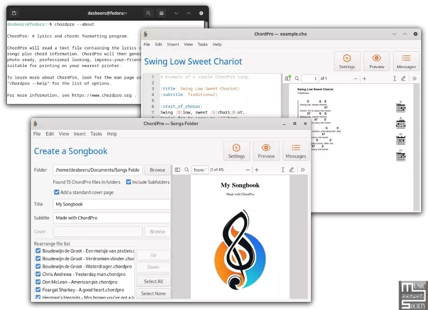Click Preview eye button in example.cho window

(377, 61)
